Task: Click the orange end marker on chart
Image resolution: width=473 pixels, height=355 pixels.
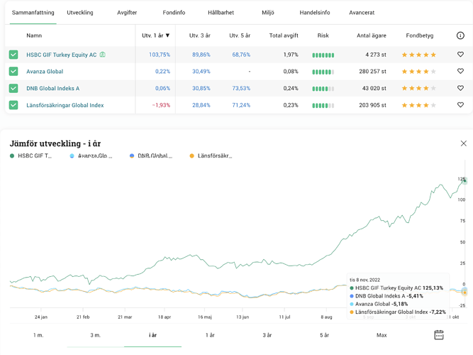Action: 465,292
